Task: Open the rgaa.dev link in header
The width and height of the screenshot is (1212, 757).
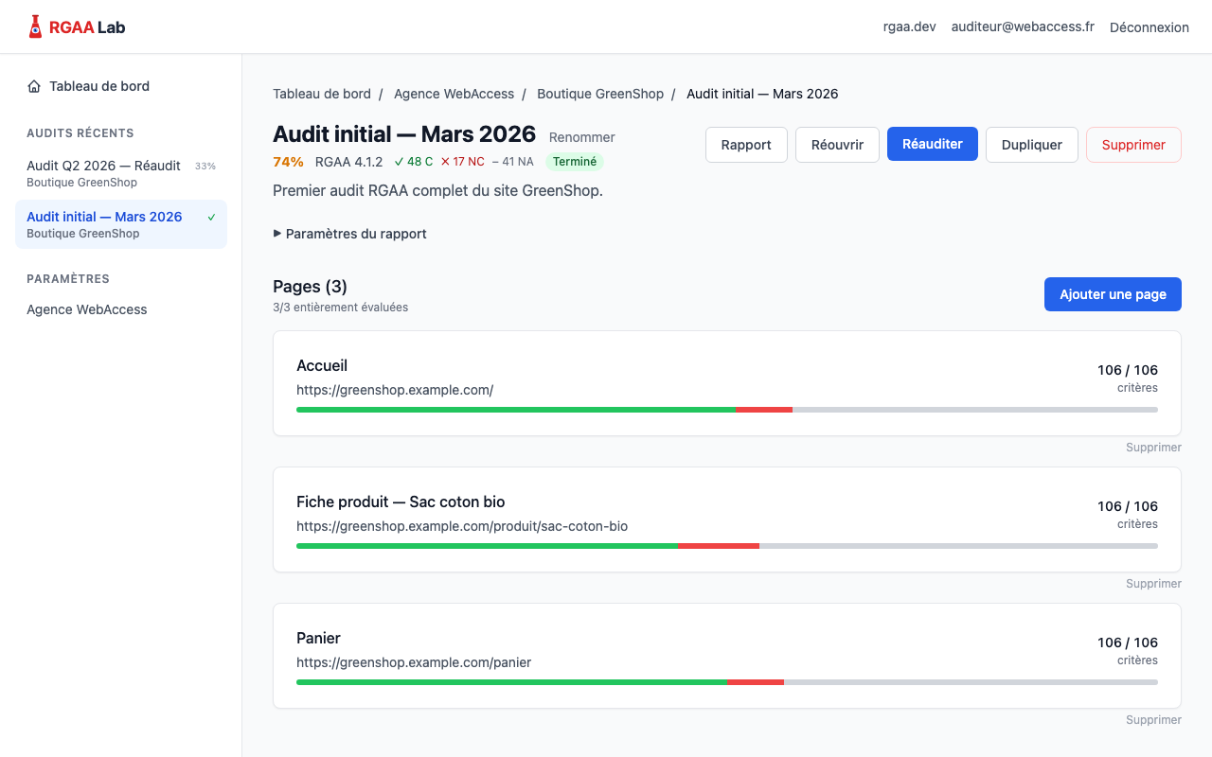Action: tap(909, 26)
